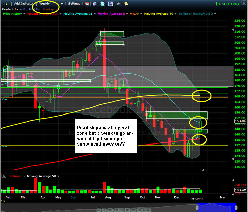
Task: Click the Moving Average 8 legend label
Action: click(x=111, y=14)
